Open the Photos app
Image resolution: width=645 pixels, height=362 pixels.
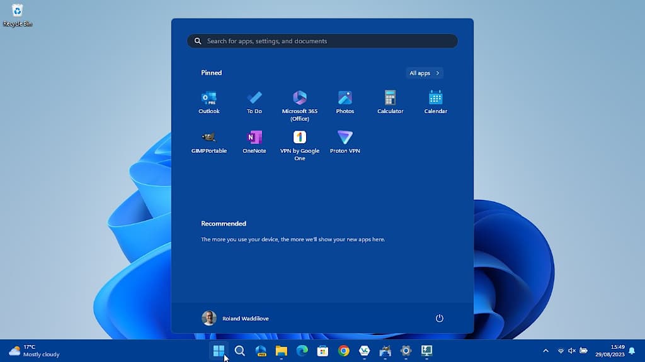pyautogui.click(x=345, y=97)
